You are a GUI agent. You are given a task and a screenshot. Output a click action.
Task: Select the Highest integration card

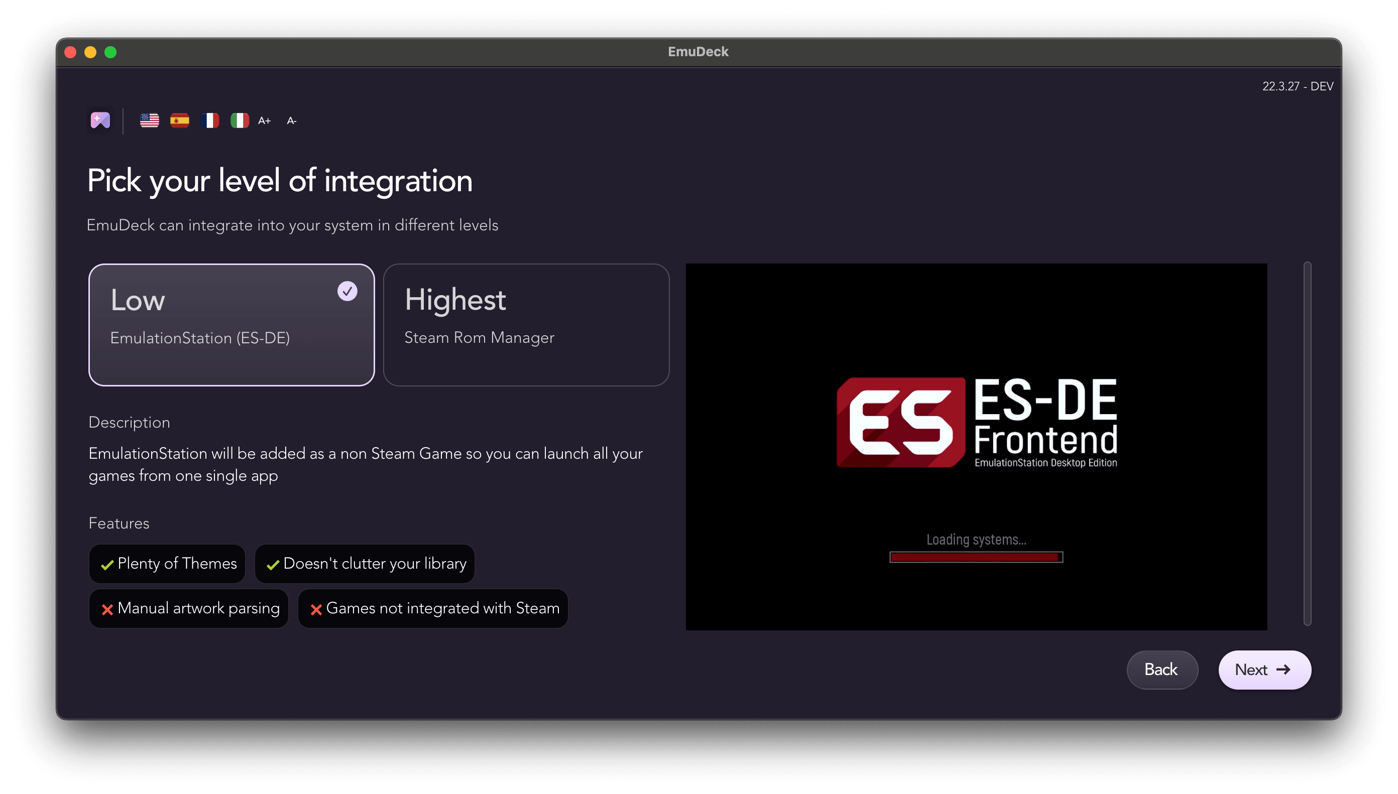526,325
